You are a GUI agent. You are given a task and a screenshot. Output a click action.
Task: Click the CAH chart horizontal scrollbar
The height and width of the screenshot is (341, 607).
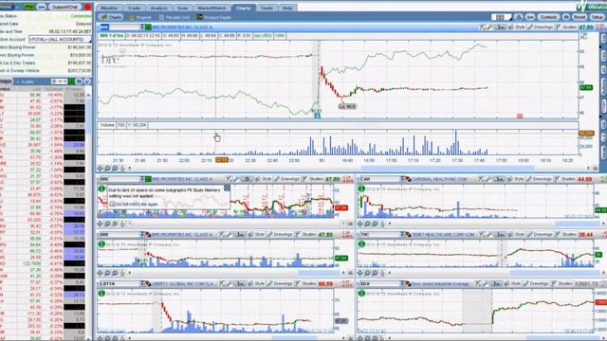pyautogui.click(x=578, y=224)
